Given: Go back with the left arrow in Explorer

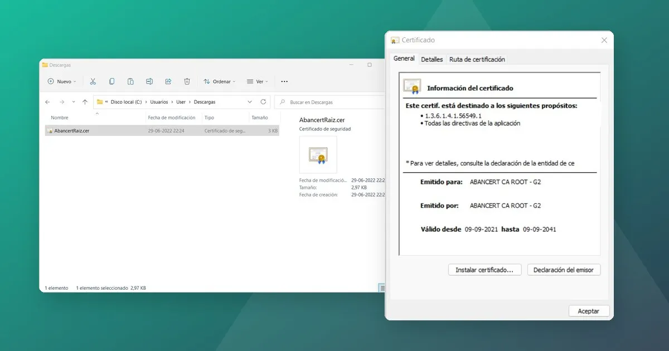Looking at the screenshot, I should (47, 102).
